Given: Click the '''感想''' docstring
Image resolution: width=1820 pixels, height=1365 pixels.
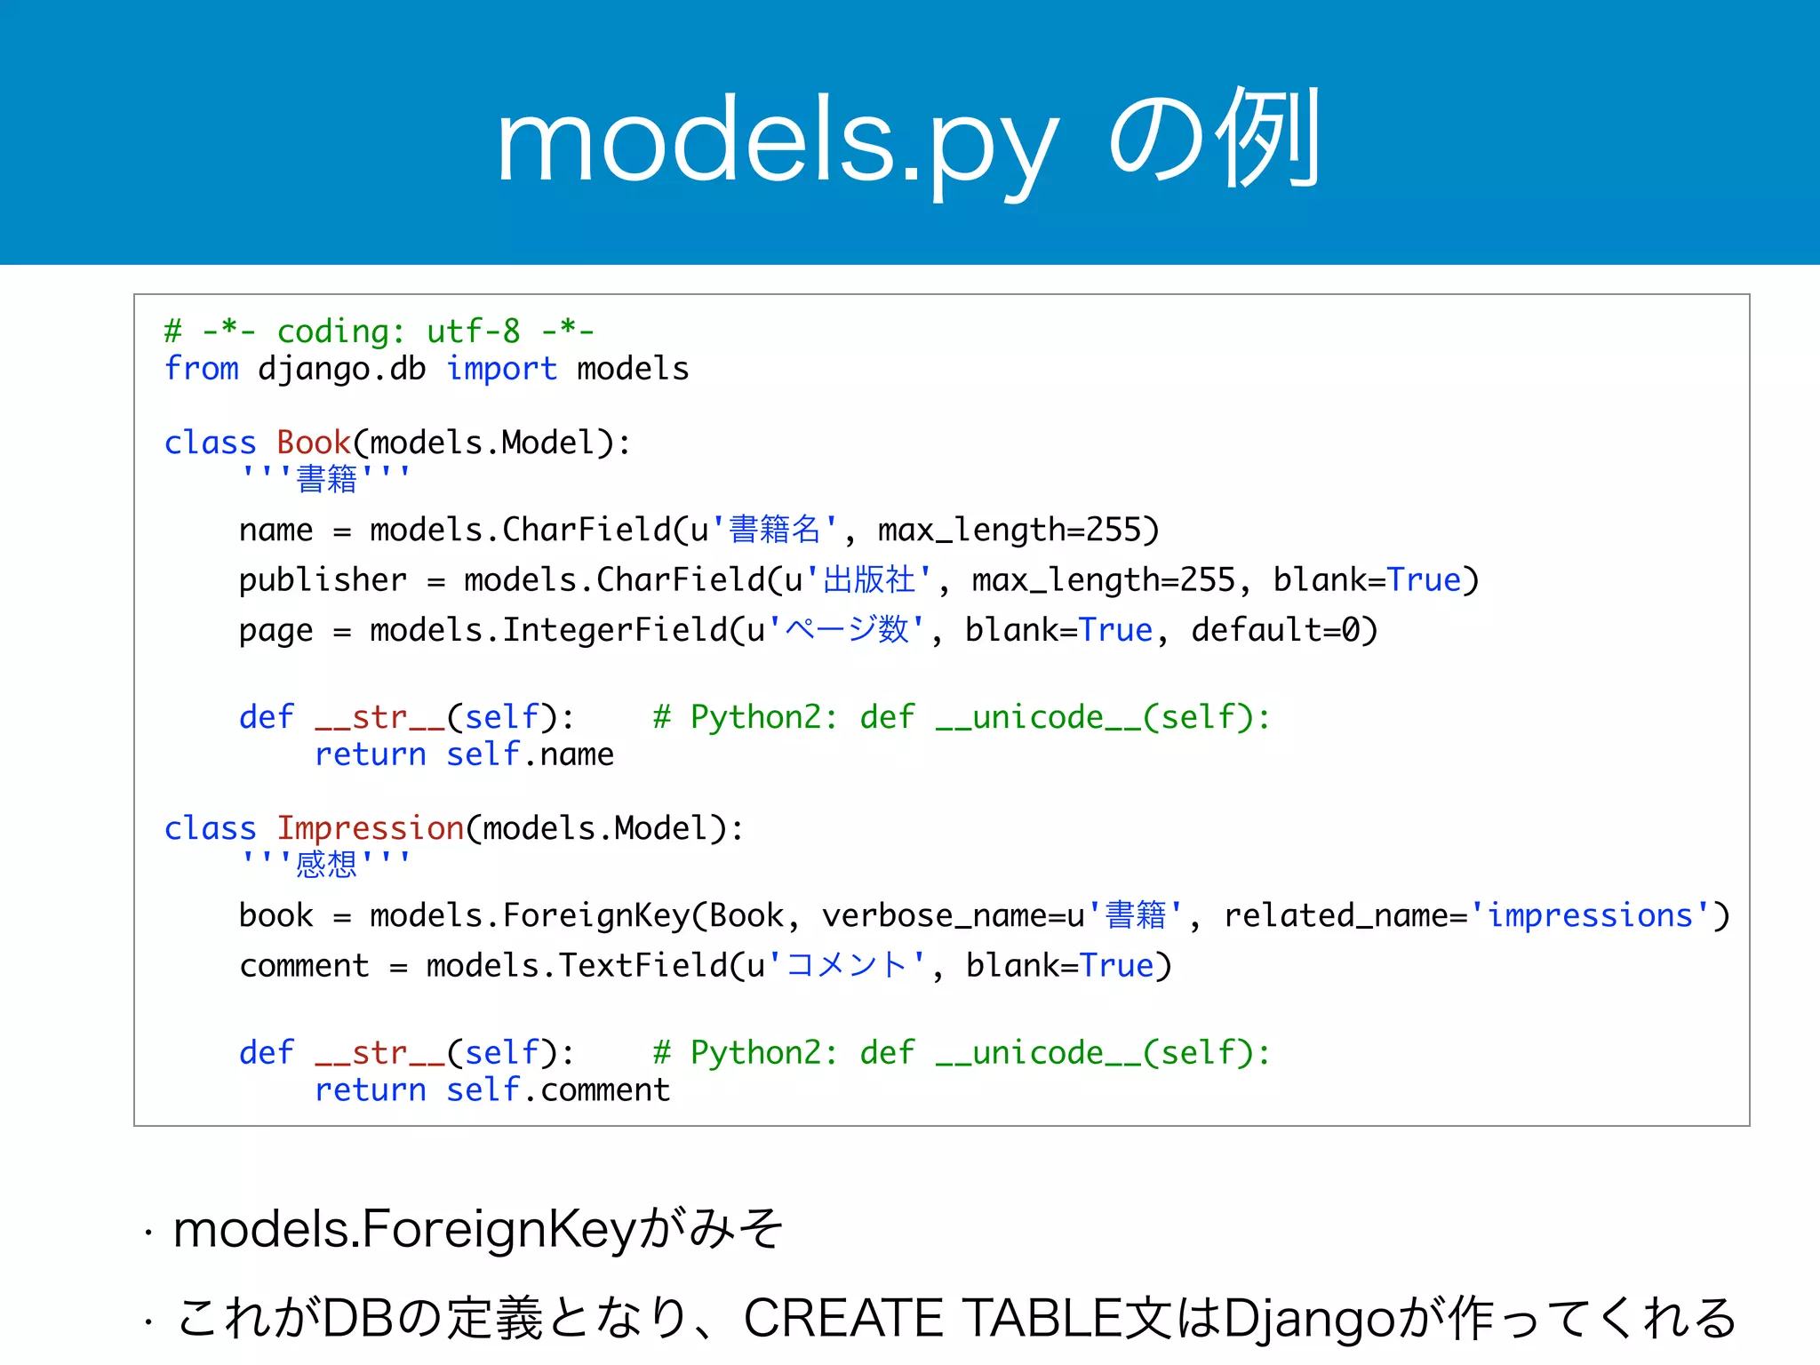Looking at the screenshot, I should click(325, 864).
